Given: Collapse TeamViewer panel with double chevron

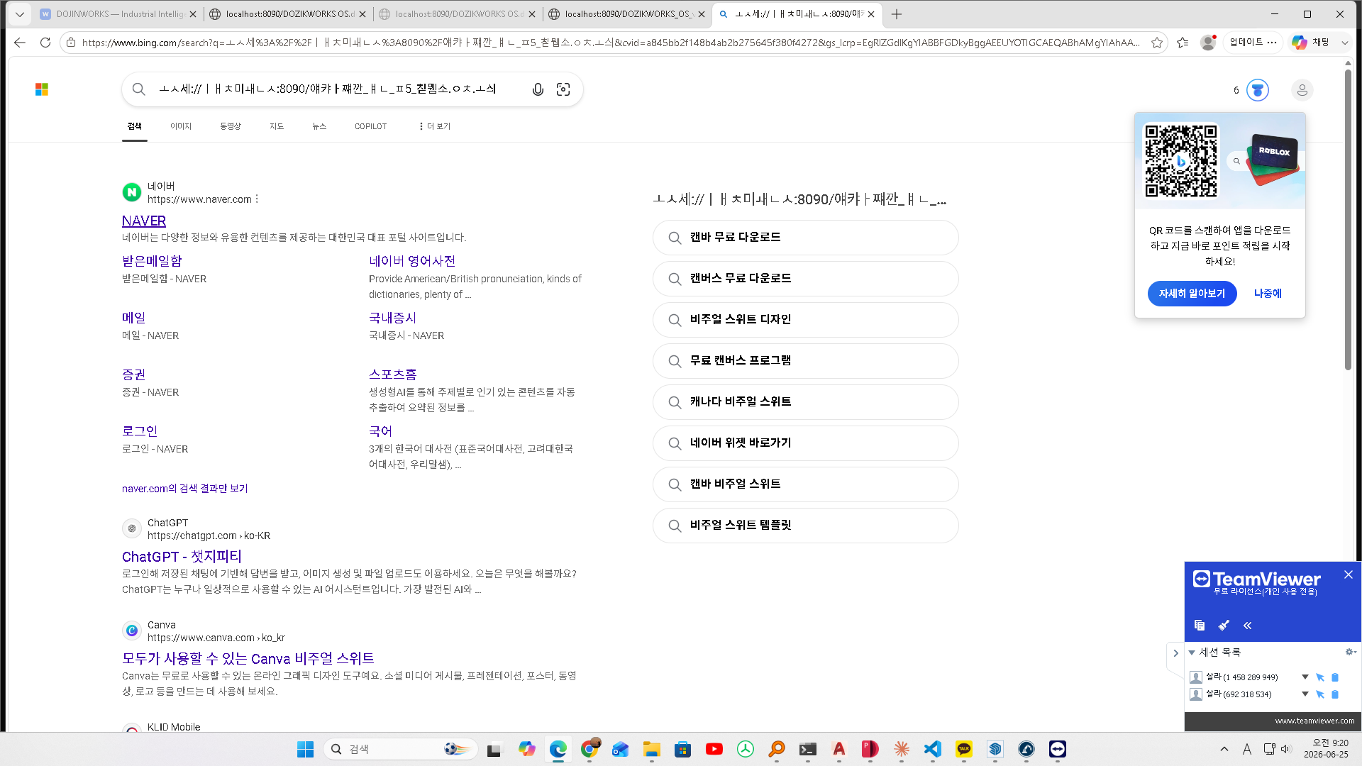Looking at the screenshot, I should (x=1248, y=626).
